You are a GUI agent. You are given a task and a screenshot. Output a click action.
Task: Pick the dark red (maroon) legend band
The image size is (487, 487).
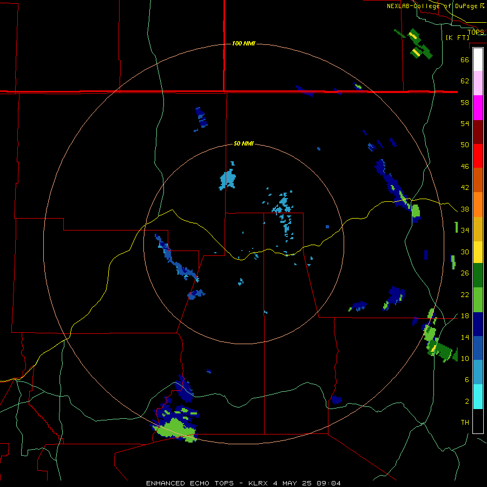click(478, 131)
